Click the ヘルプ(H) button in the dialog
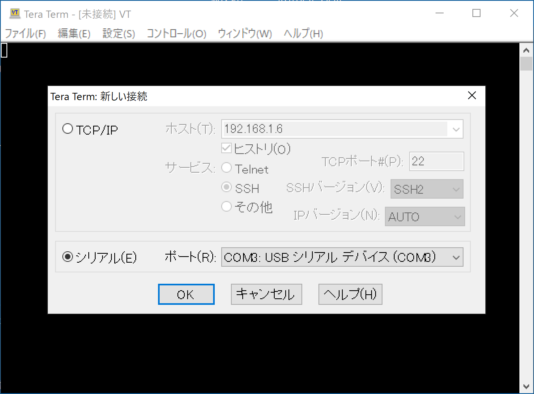The height and width of the screenshot is (394, 534). pos(350,294)
